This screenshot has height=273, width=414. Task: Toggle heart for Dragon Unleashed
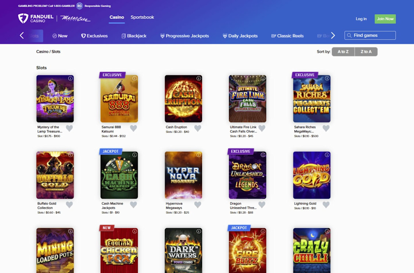click(262, 205)
